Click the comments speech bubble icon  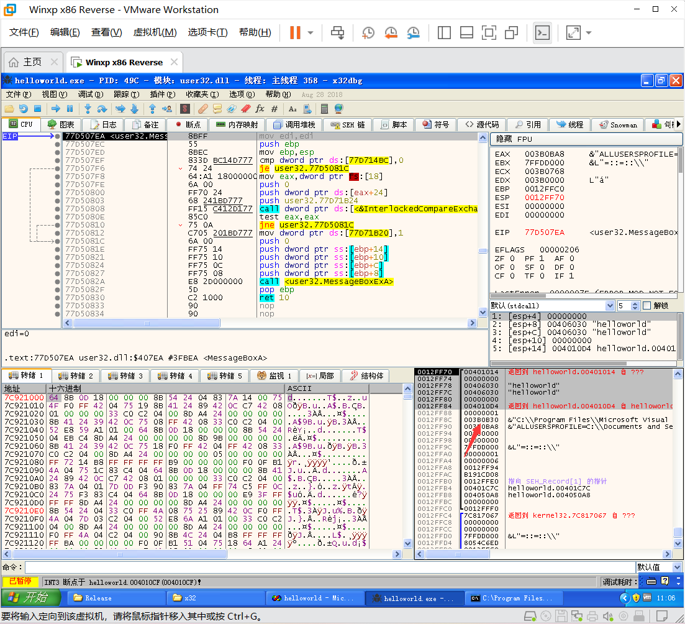(x=217, y=108)
